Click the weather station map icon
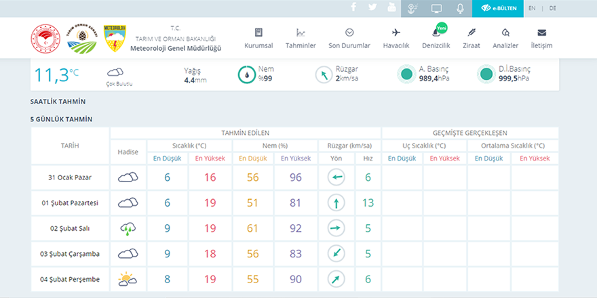The image size is (597, 298). pyautogui.click(x=412, y=8)
